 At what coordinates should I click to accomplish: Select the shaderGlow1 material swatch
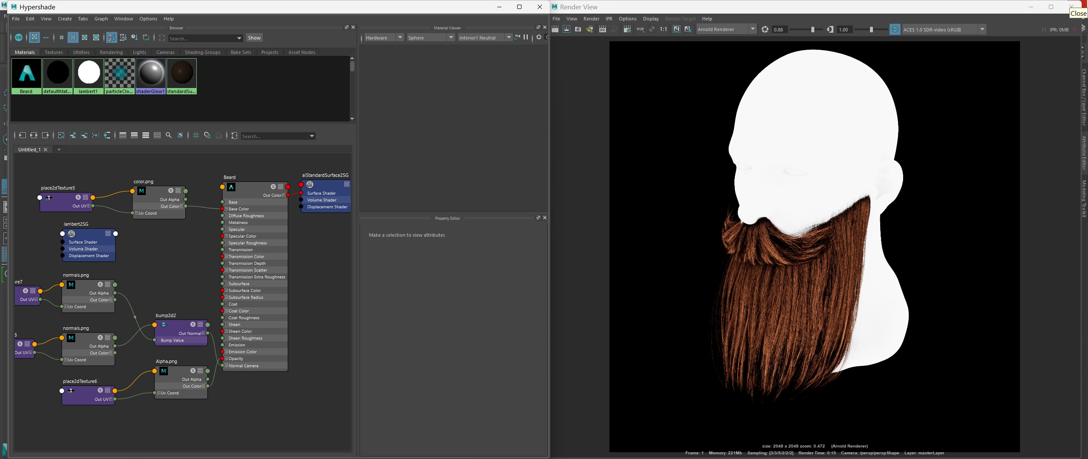pyautogui.click(x=150, y=76)
